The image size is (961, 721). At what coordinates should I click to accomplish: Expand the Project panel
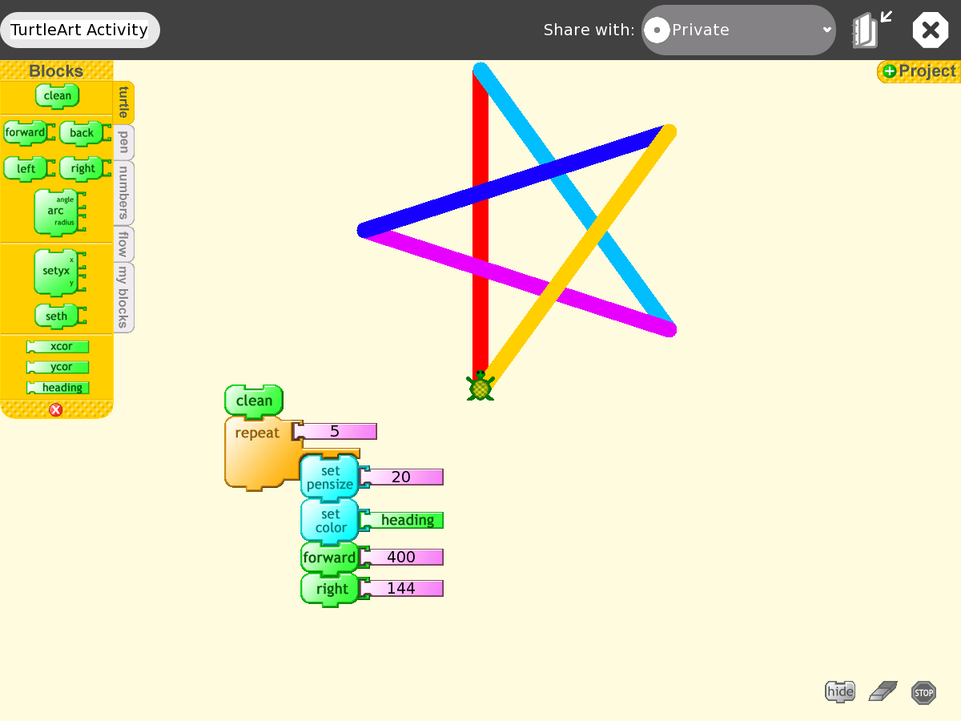pos(919,71)
